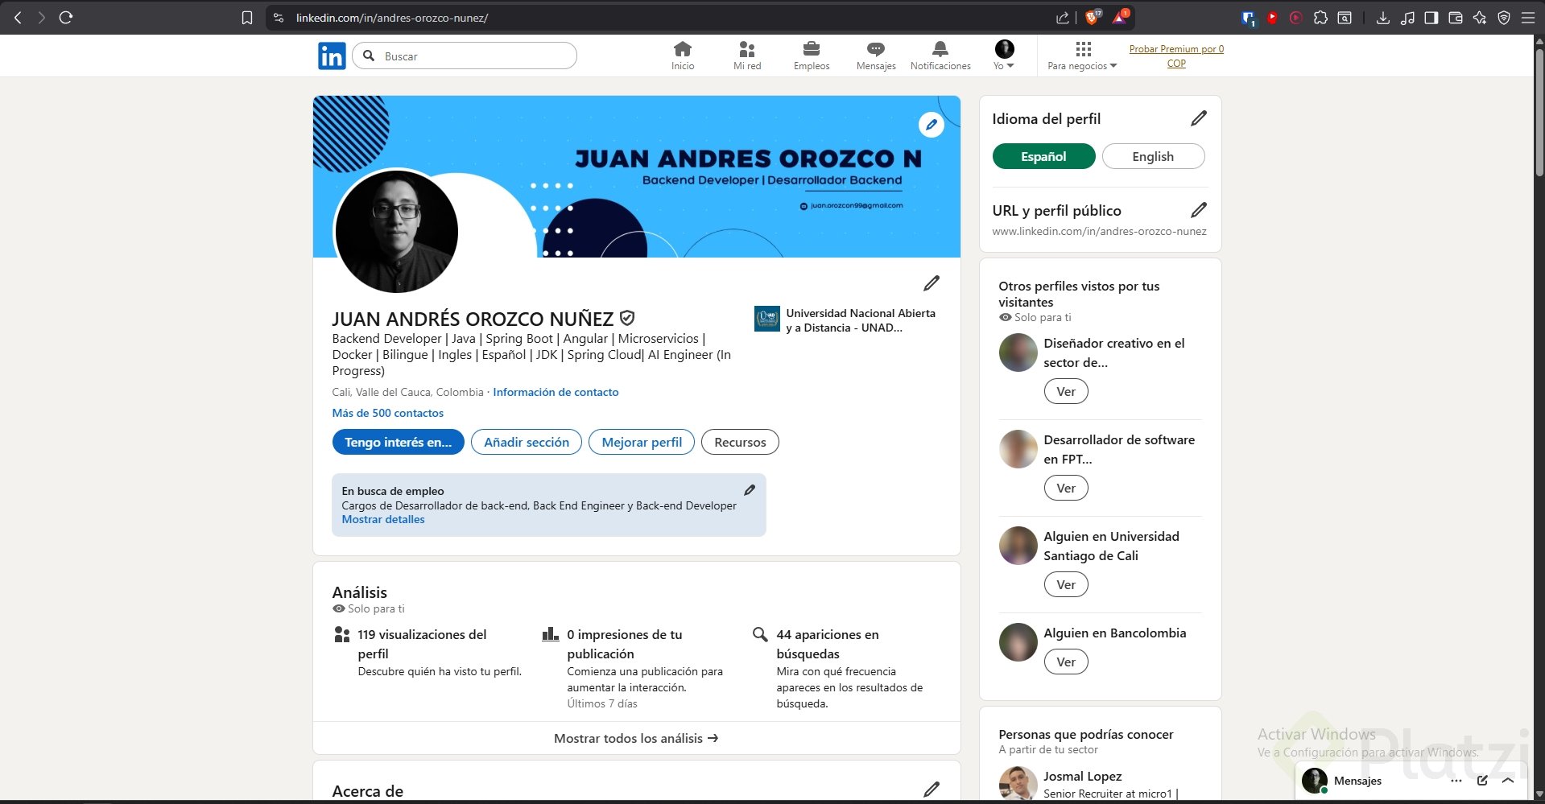Image resolution: width=1545 pixels, height=804 pixels.
Task: Share the page from the address bar
Action: (1063, 18)
